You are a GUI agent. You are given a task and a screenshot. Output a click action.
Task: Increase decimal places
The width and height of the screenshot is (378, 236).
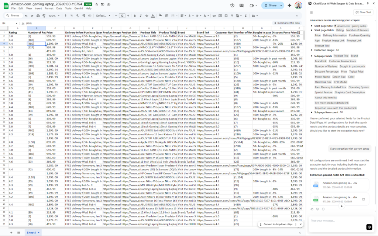(x=83, y=15)
